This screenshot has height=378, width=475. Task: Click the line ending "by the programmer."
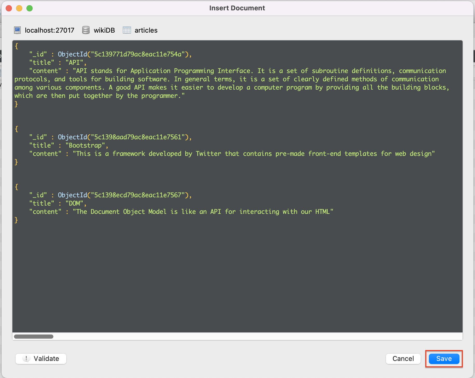[x=100, y=96]
